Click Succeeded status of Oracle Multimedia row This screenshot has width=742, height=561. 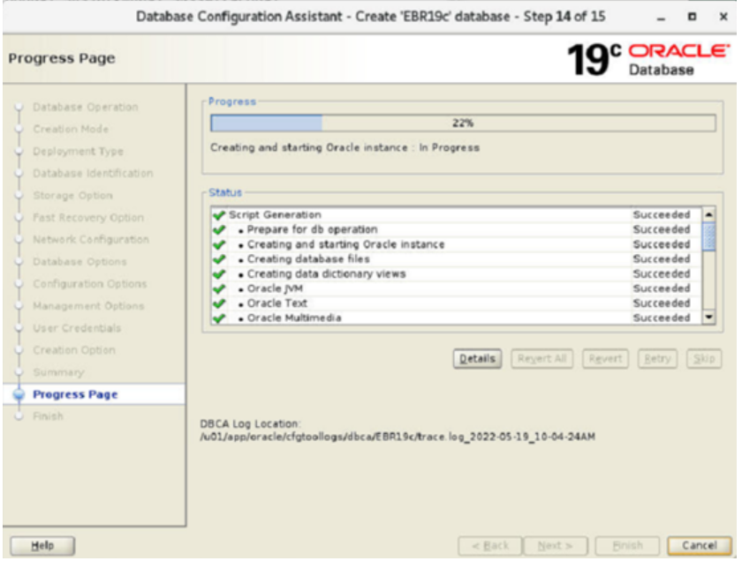pyautogui.click(x=662, y=318)
